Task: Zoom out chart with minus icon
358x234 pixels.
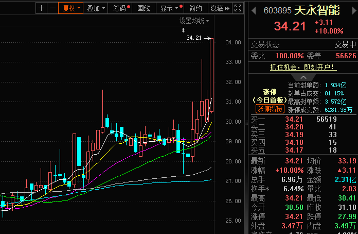Action: point(53,8)
